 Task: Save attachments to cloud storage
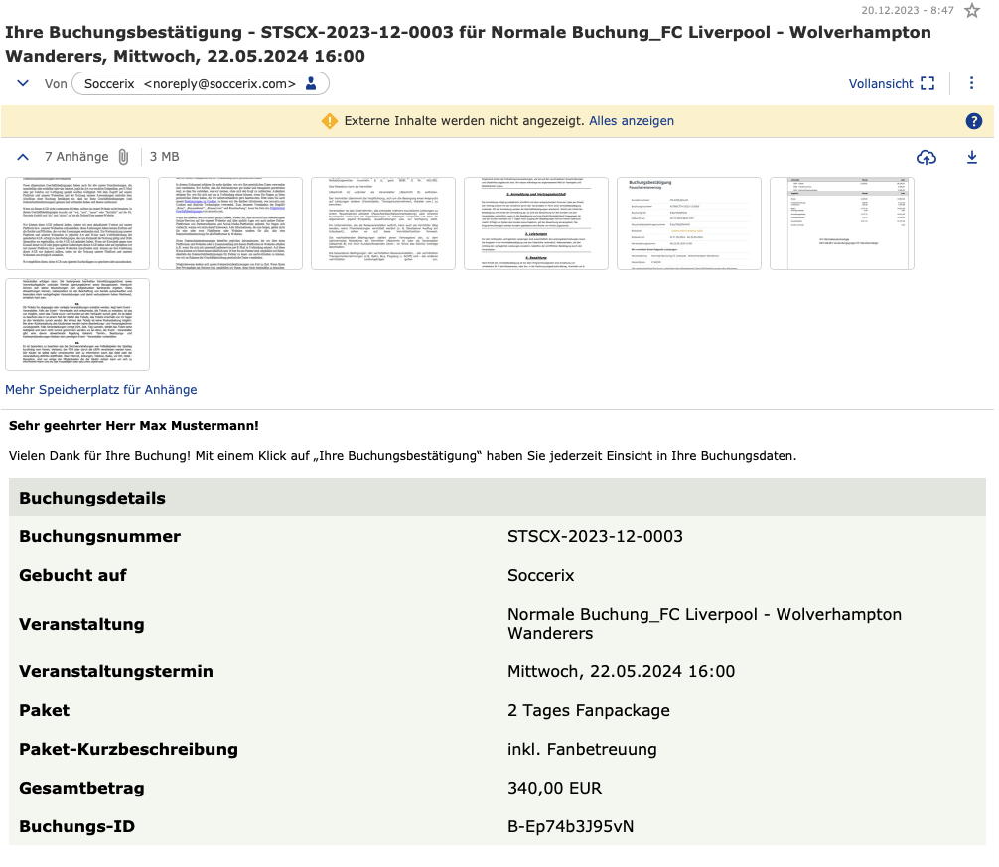(x=927, y=157)
